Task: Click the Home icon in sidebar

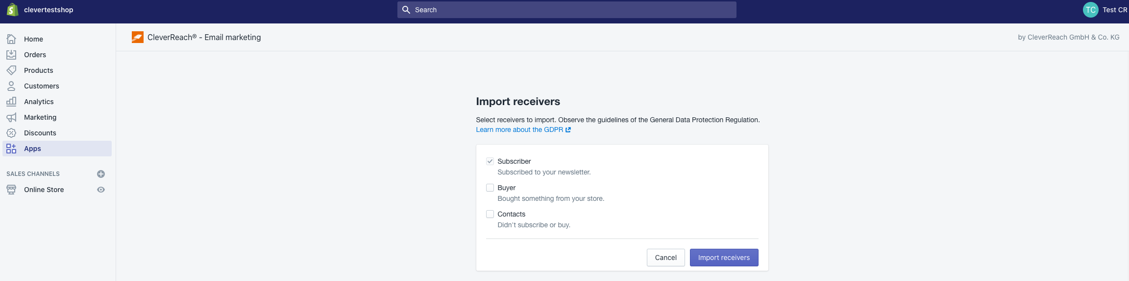Action: click(x=11, y=39)
